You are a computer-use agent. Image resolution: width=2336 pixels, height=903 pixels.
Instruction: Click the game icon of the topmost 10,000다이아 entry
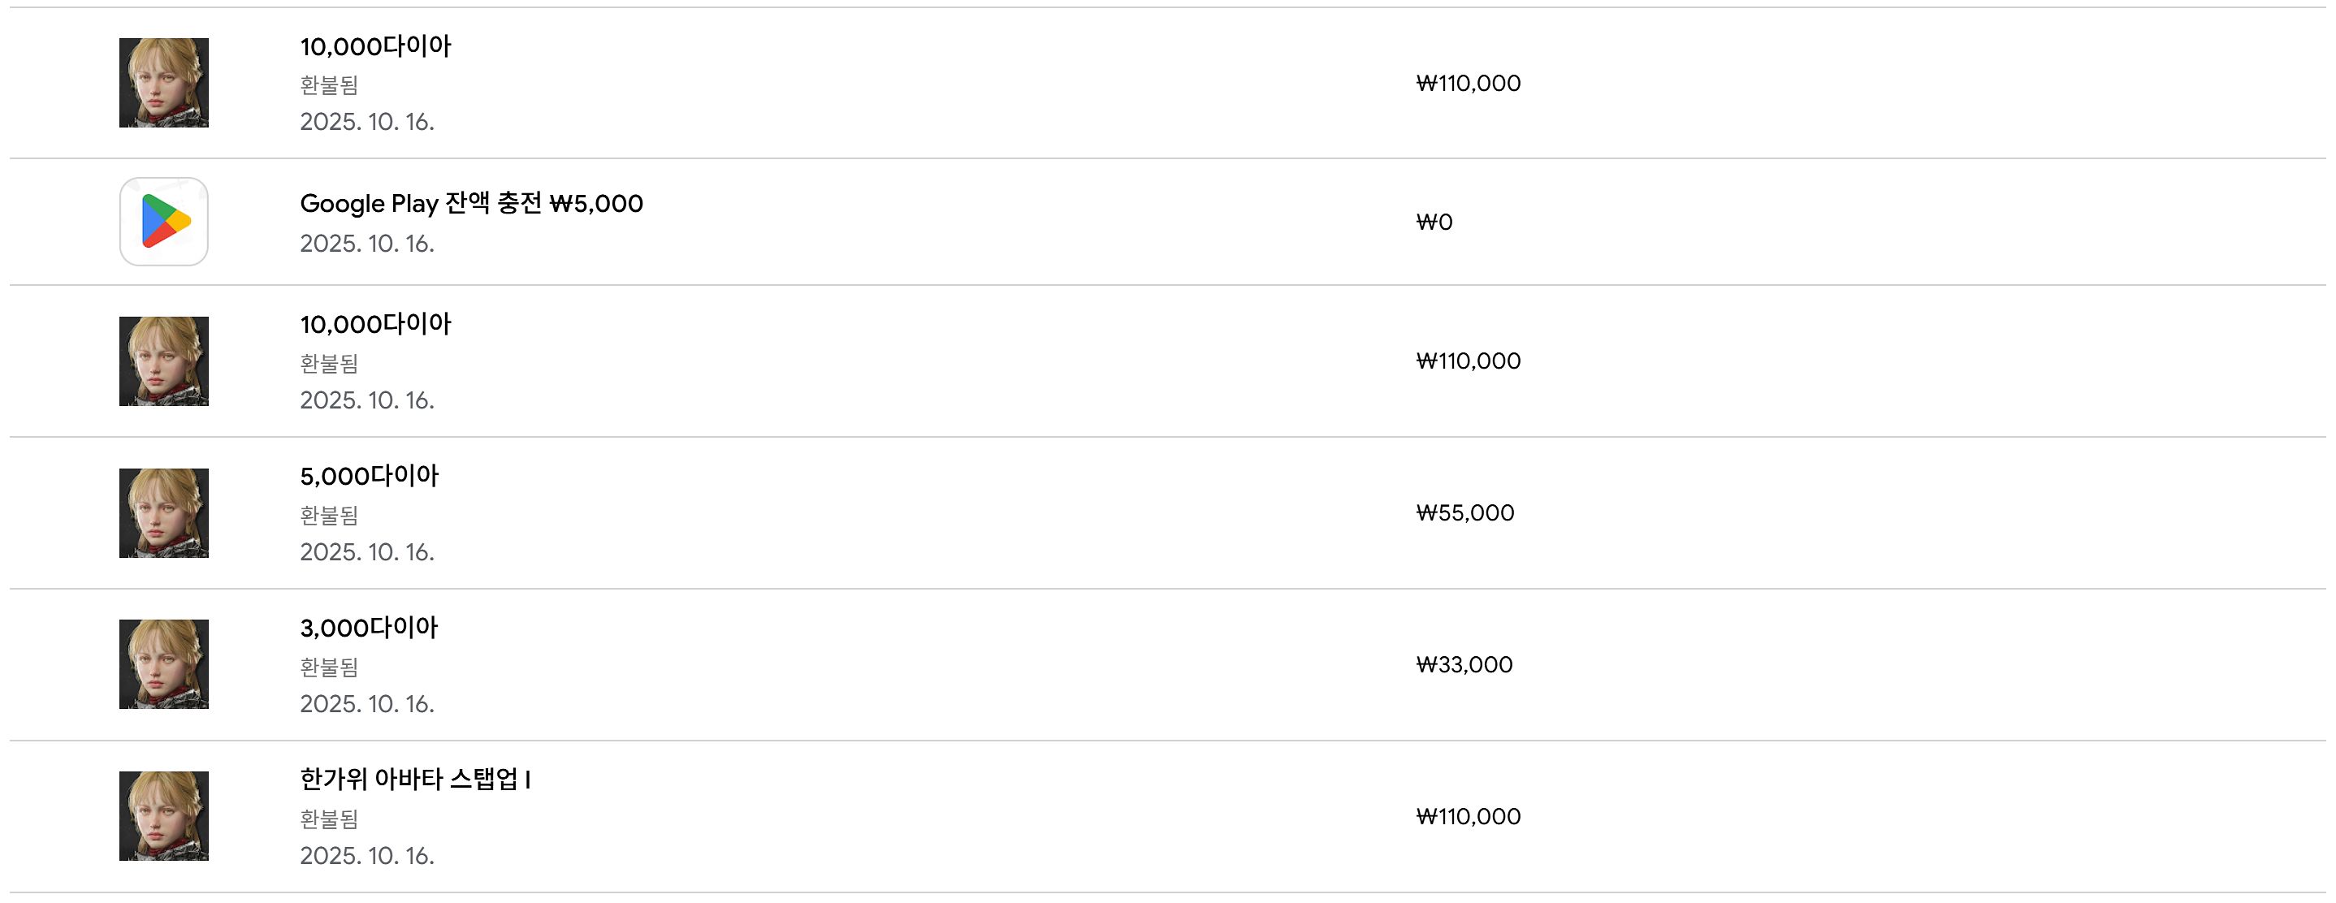[x=164, y=83]
